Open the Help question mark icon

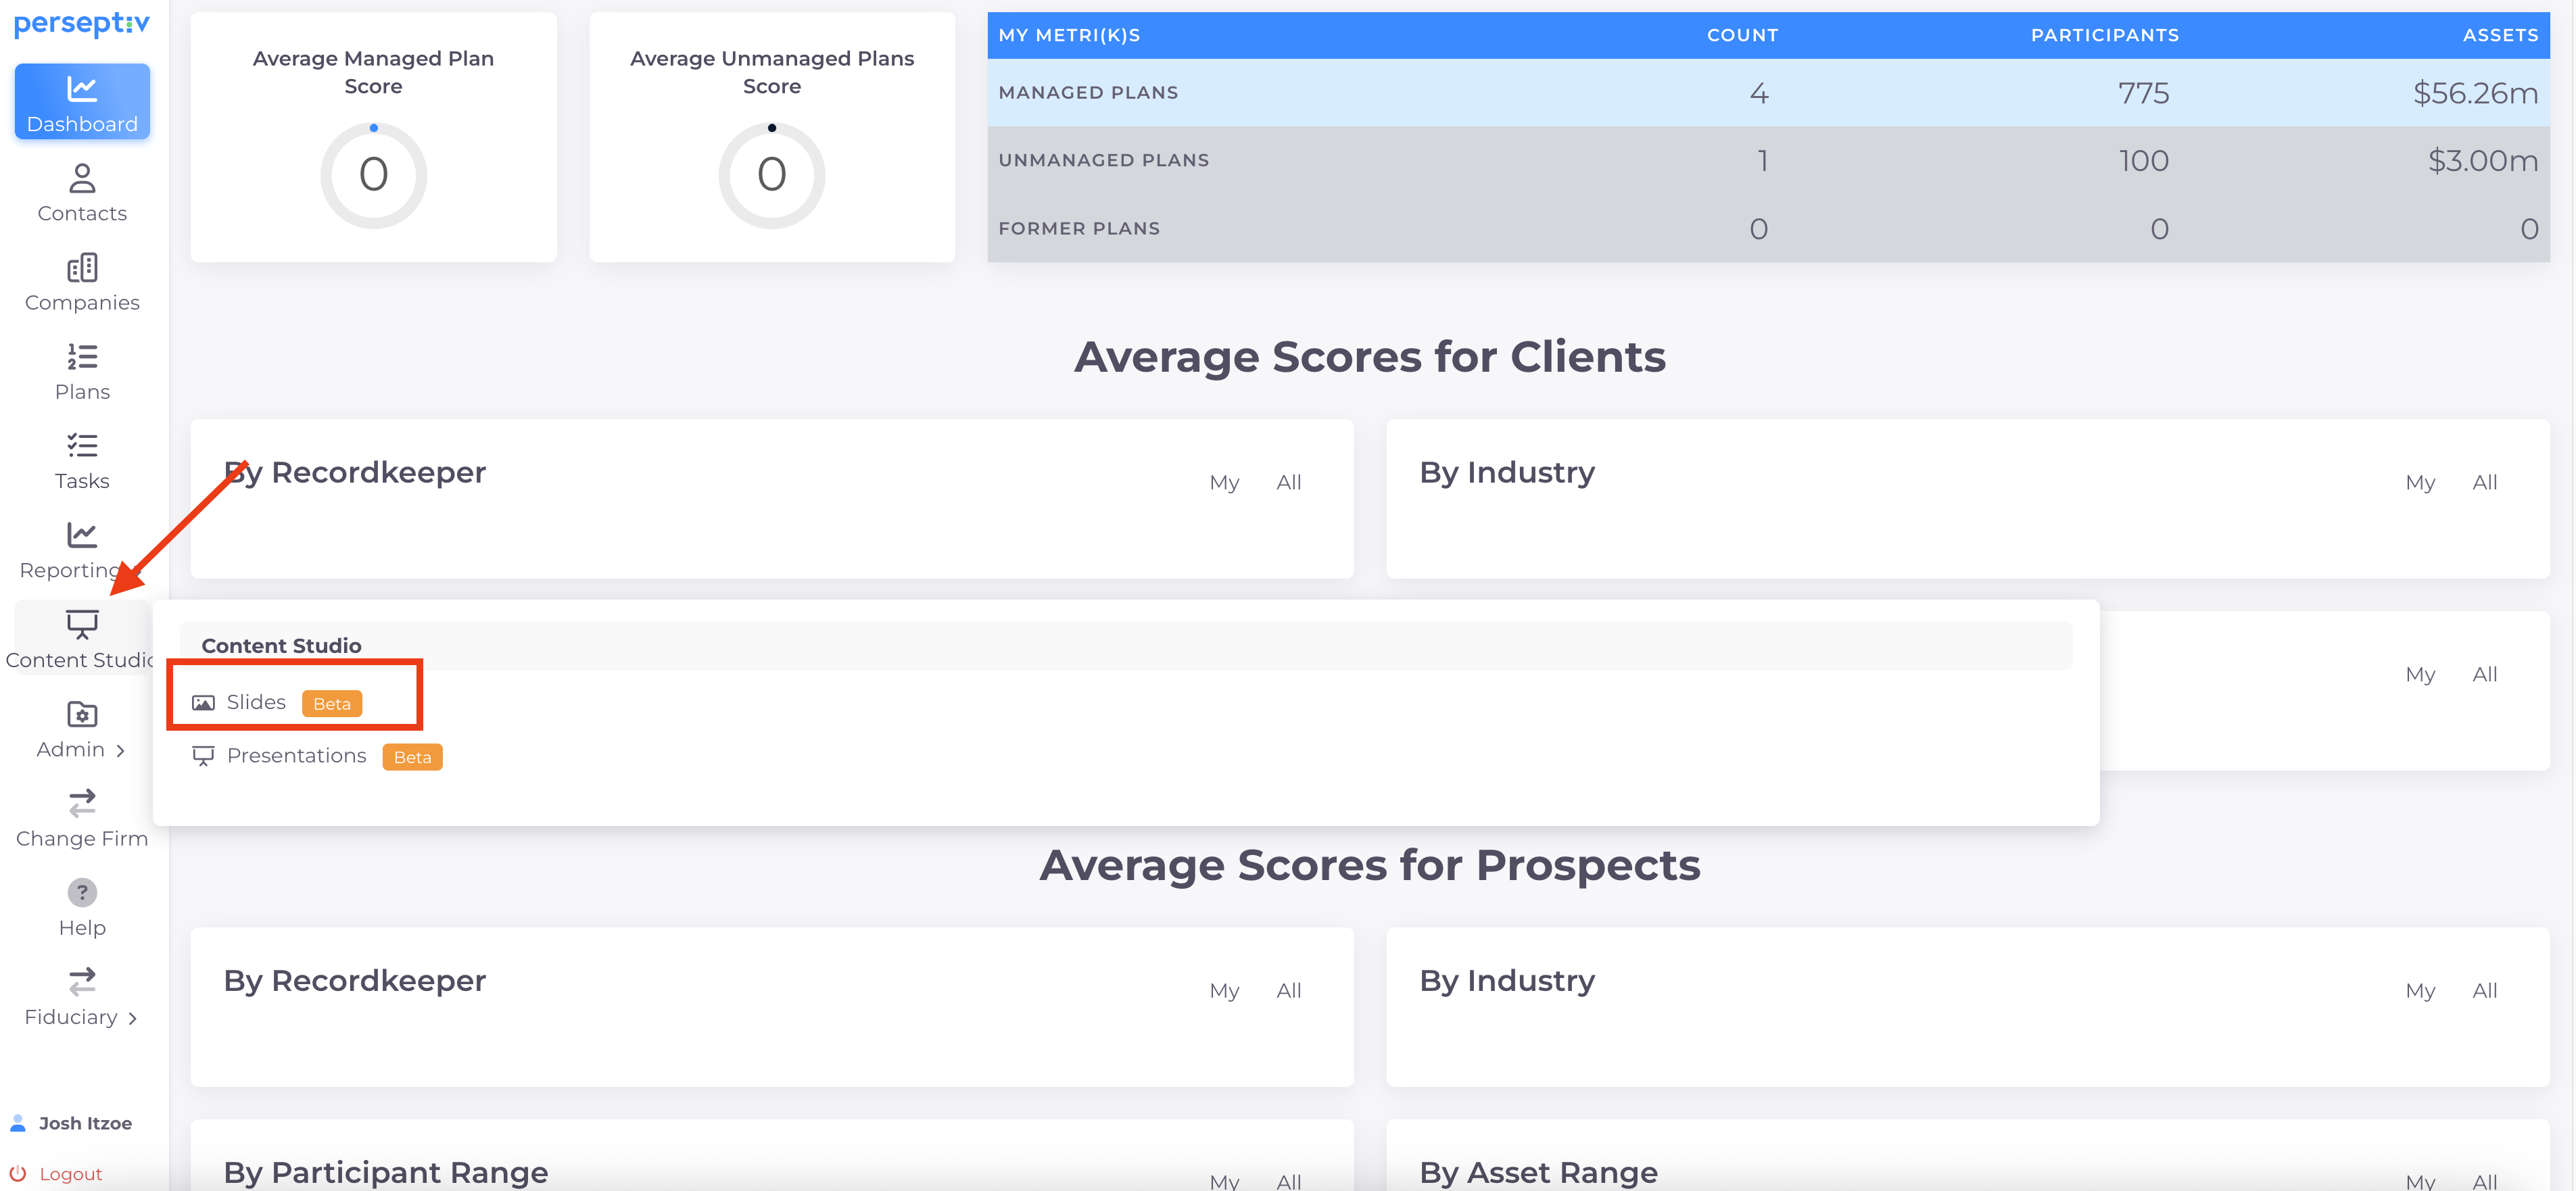82,892
